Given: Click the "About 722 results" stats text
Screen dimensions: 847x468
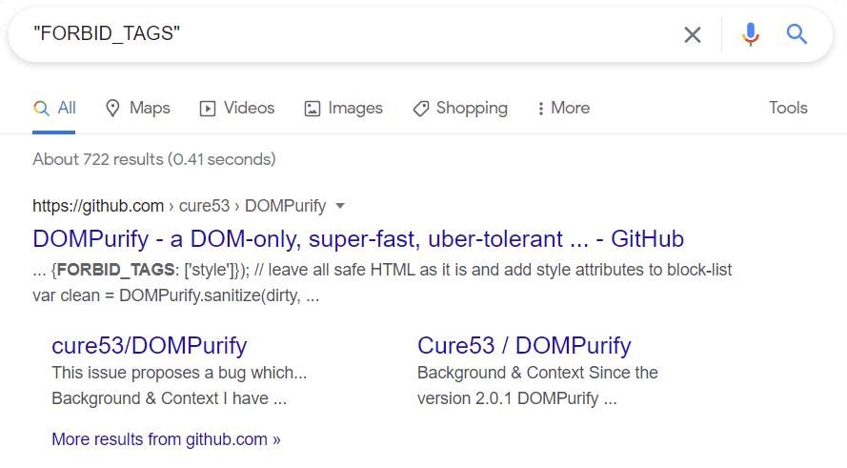Looking at the screenshot, I should point(153,159).
